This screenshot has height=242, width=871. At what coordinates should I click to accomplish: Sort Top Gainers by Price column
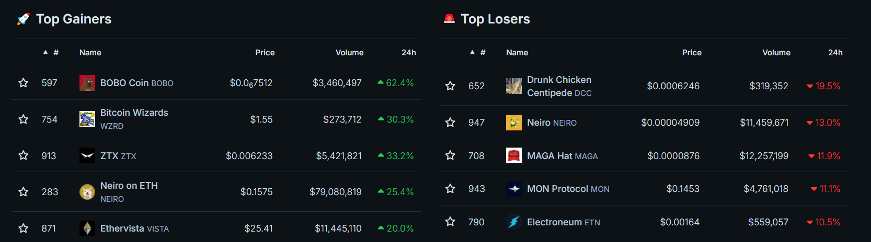[x=265, y=53]
